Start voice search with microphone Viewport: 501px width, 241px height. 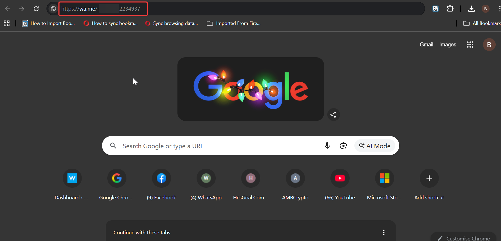click(x=327, y=146)
